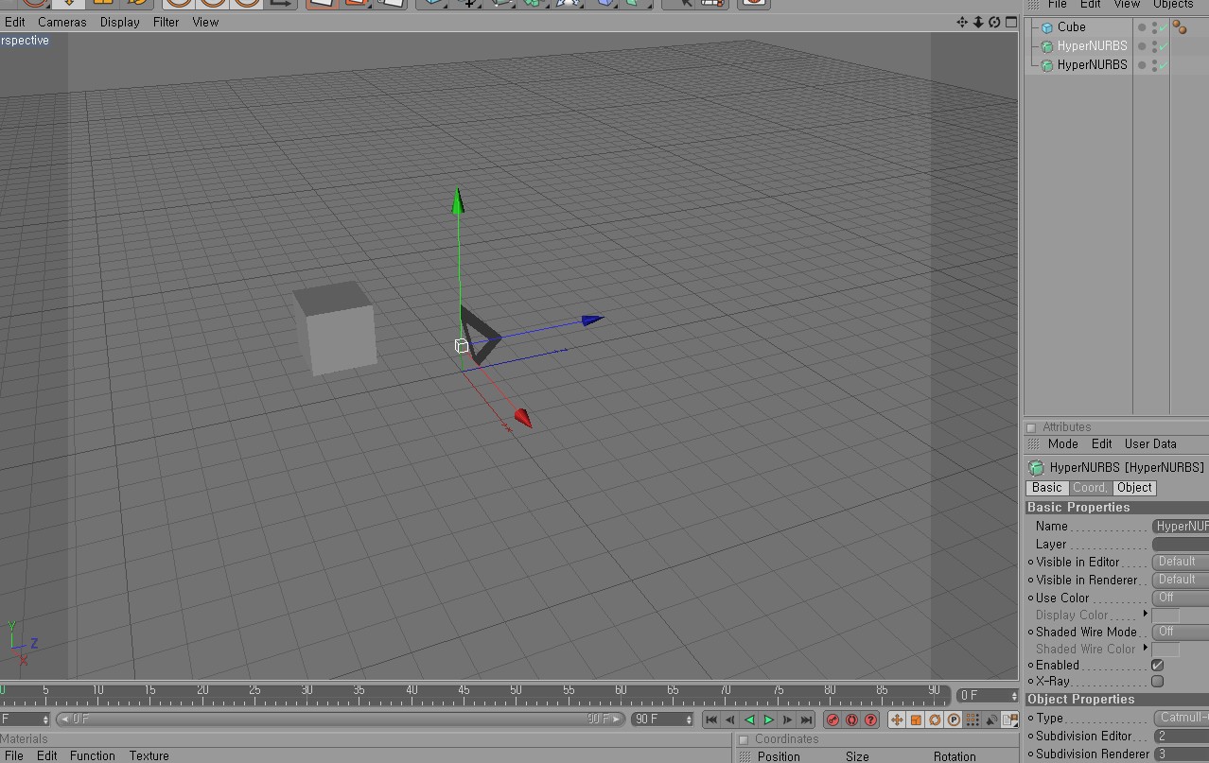Viewport: 1209px width, 763px height.
Task: Click the viewport move camera icon
Action: click(x=962, y=22)
